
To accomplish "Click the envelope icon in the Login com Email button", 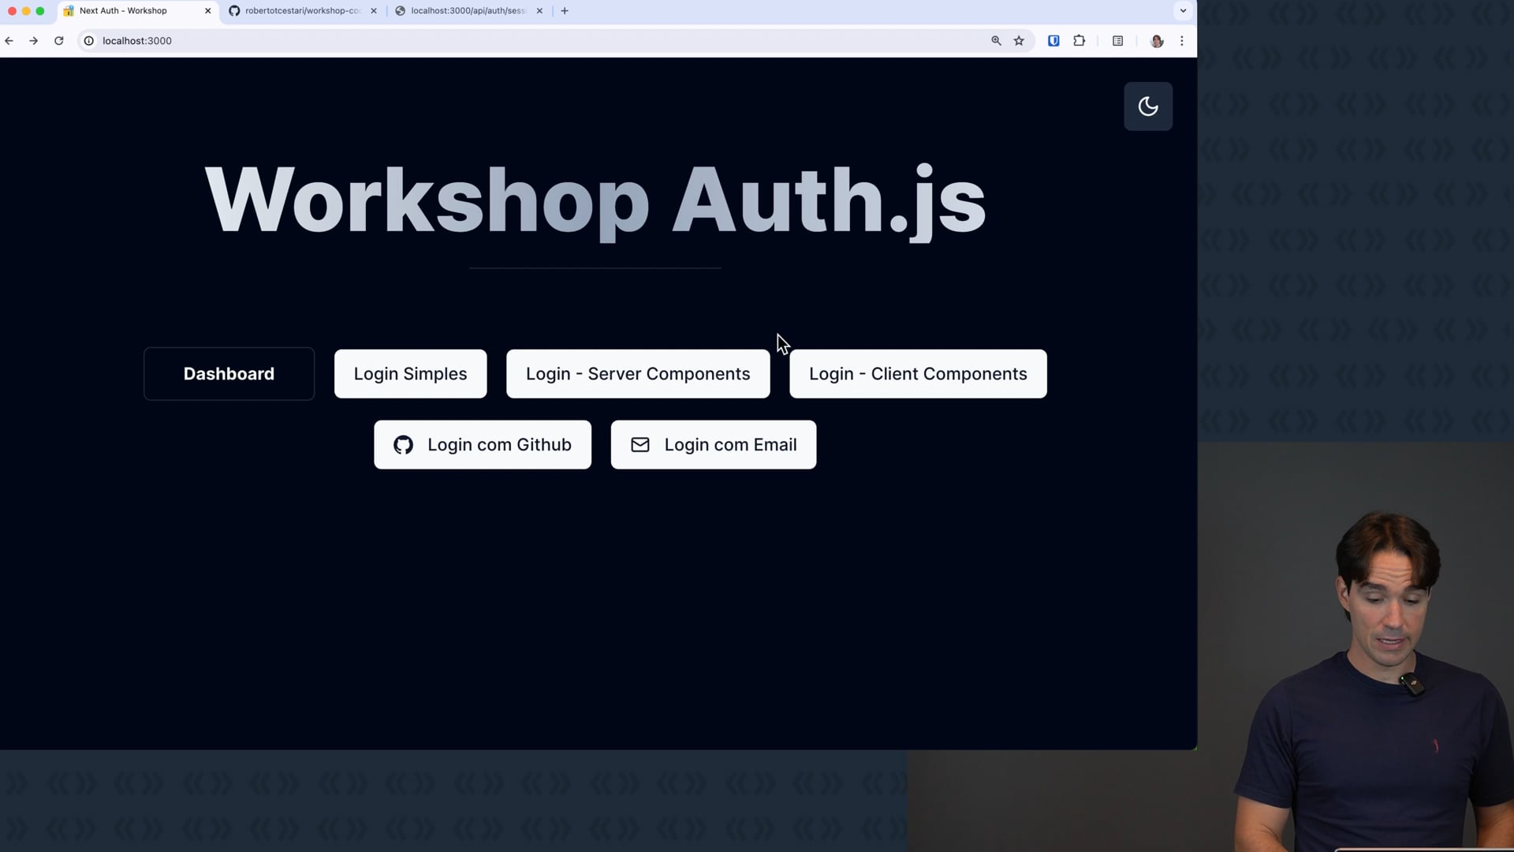I will [640, 445].
